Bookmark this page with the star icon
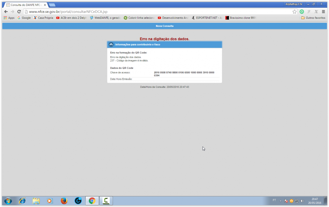329x207 pixels. coord(295,12)
